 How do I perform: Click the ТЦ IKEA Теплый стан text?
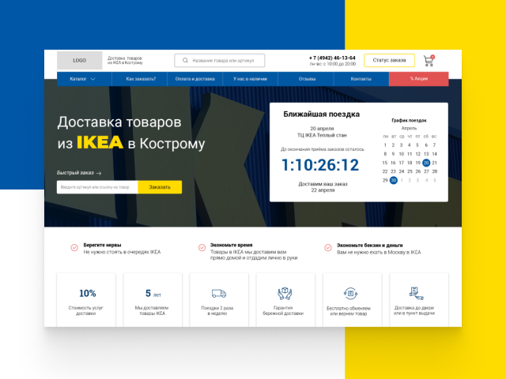click(322, 135)
